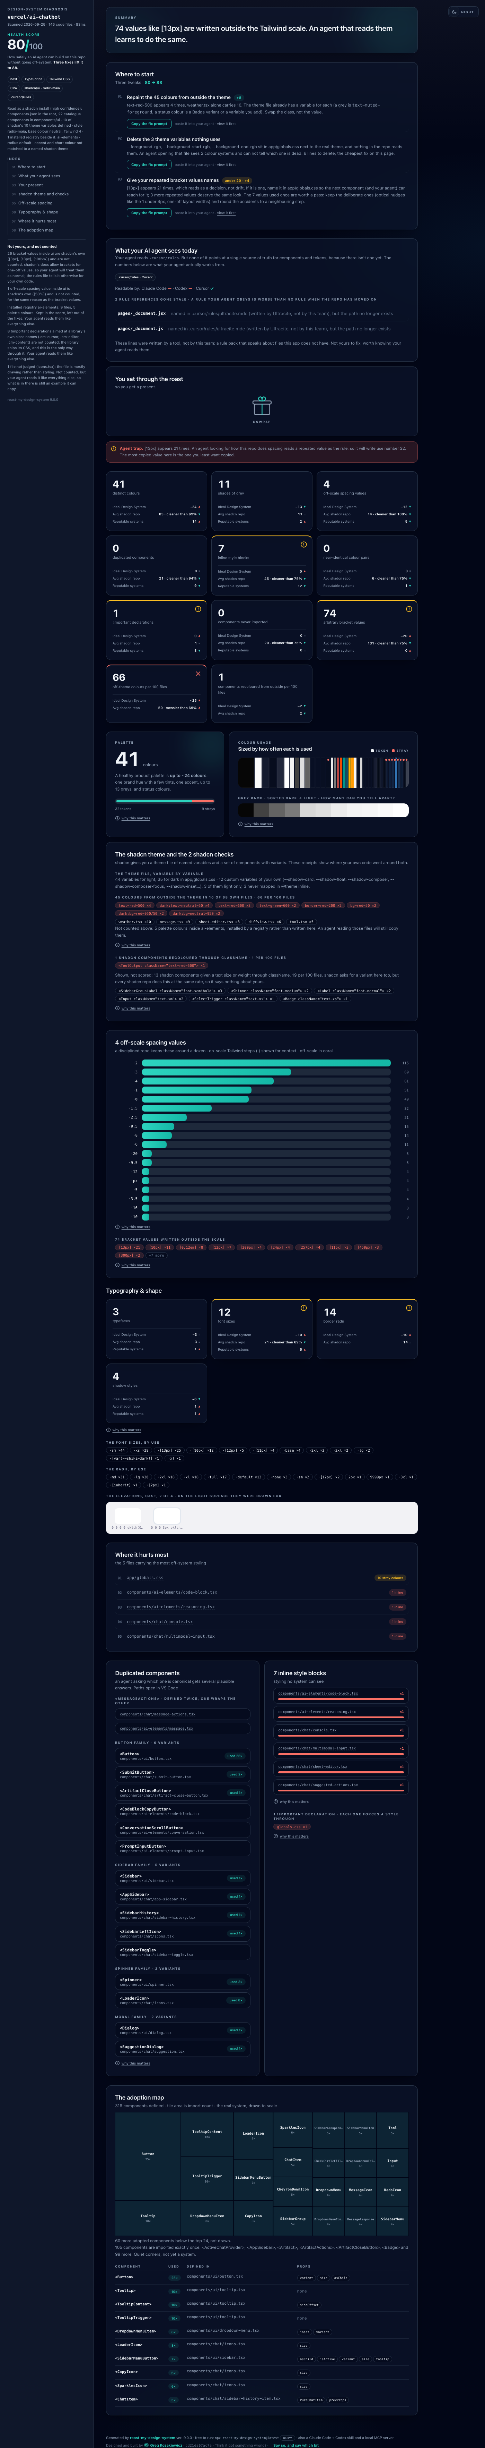Viewport: 485px width, 2448px height.
Task: Select <SubmitButton> row in Duplicated components
Action: (183, 1774)
